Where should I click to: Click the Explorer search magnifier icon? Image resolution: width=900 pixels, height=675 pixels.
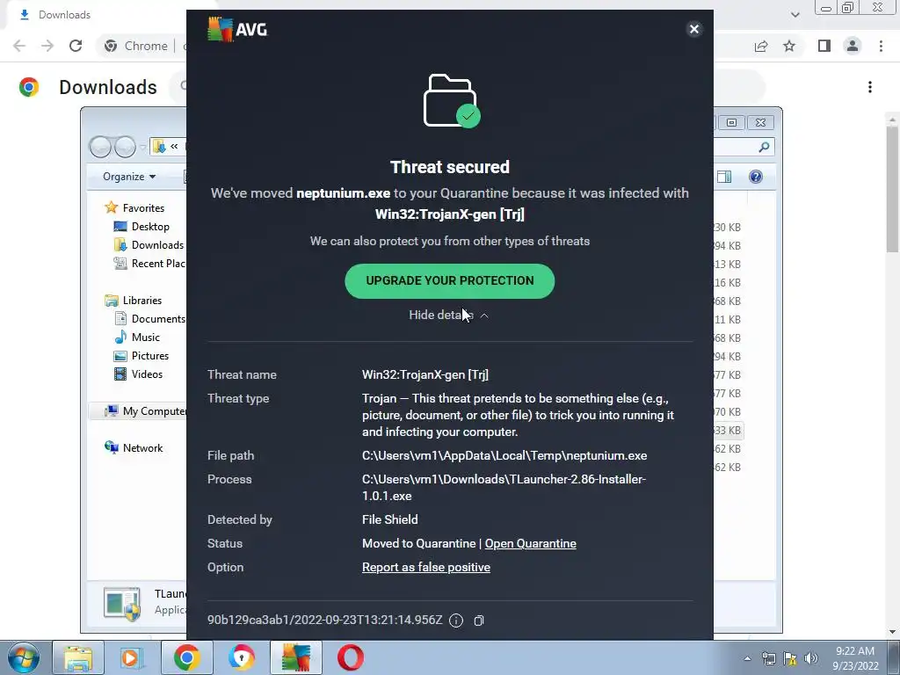pos(764,147)
